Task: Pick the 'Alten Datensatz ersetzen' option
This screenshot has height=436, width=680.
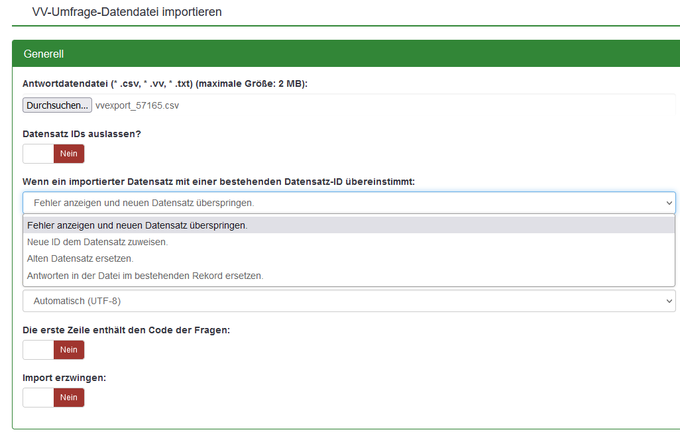Action: pyautogui.click(x=80, y=259)
